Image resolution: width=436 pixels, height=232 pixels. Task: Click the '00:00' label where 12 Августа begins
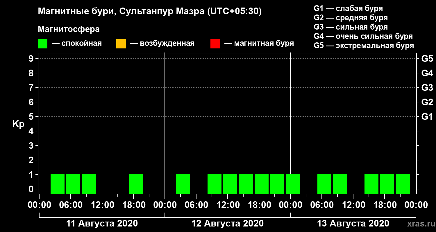pyautogui.click(x=165, y=205)
